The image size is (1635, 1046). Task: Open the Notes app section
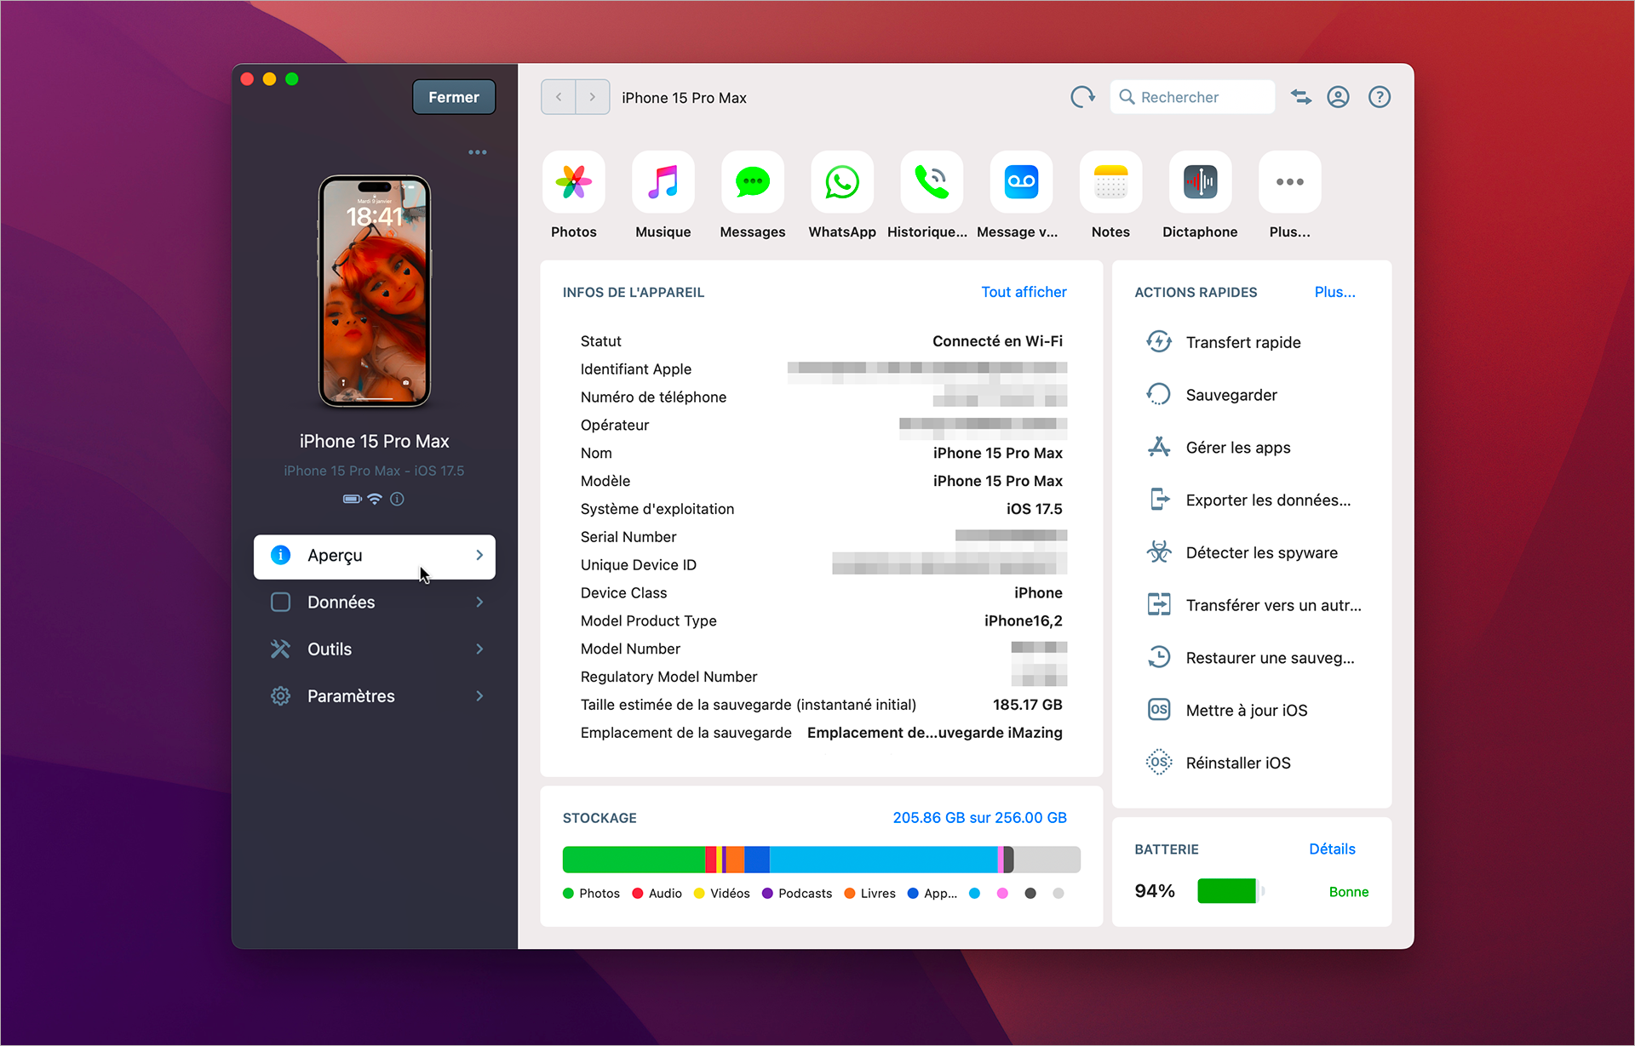pos(1110,182)
